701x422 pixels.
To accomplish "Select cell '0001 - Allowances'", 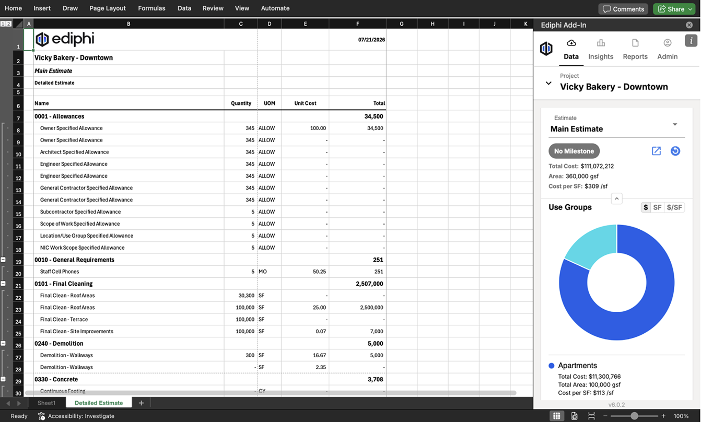I will point(128,116).
